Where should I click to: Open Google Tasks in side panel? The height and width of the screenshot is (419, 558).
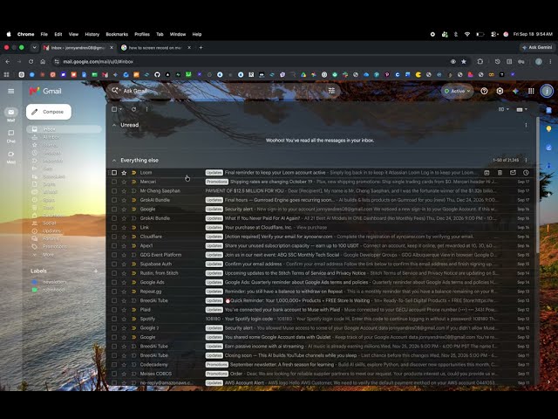tap(548, 148)
